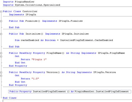Collapse the Initialise sub outline
The image size is (132, 102).
click(x=1, y=34)
